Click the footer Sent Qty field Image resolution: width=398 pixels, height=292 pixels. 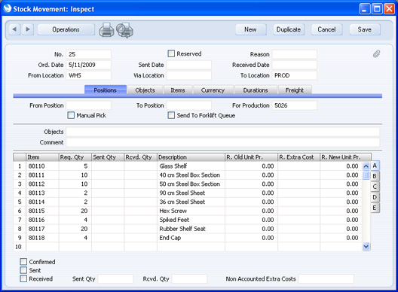click(115, 278)
